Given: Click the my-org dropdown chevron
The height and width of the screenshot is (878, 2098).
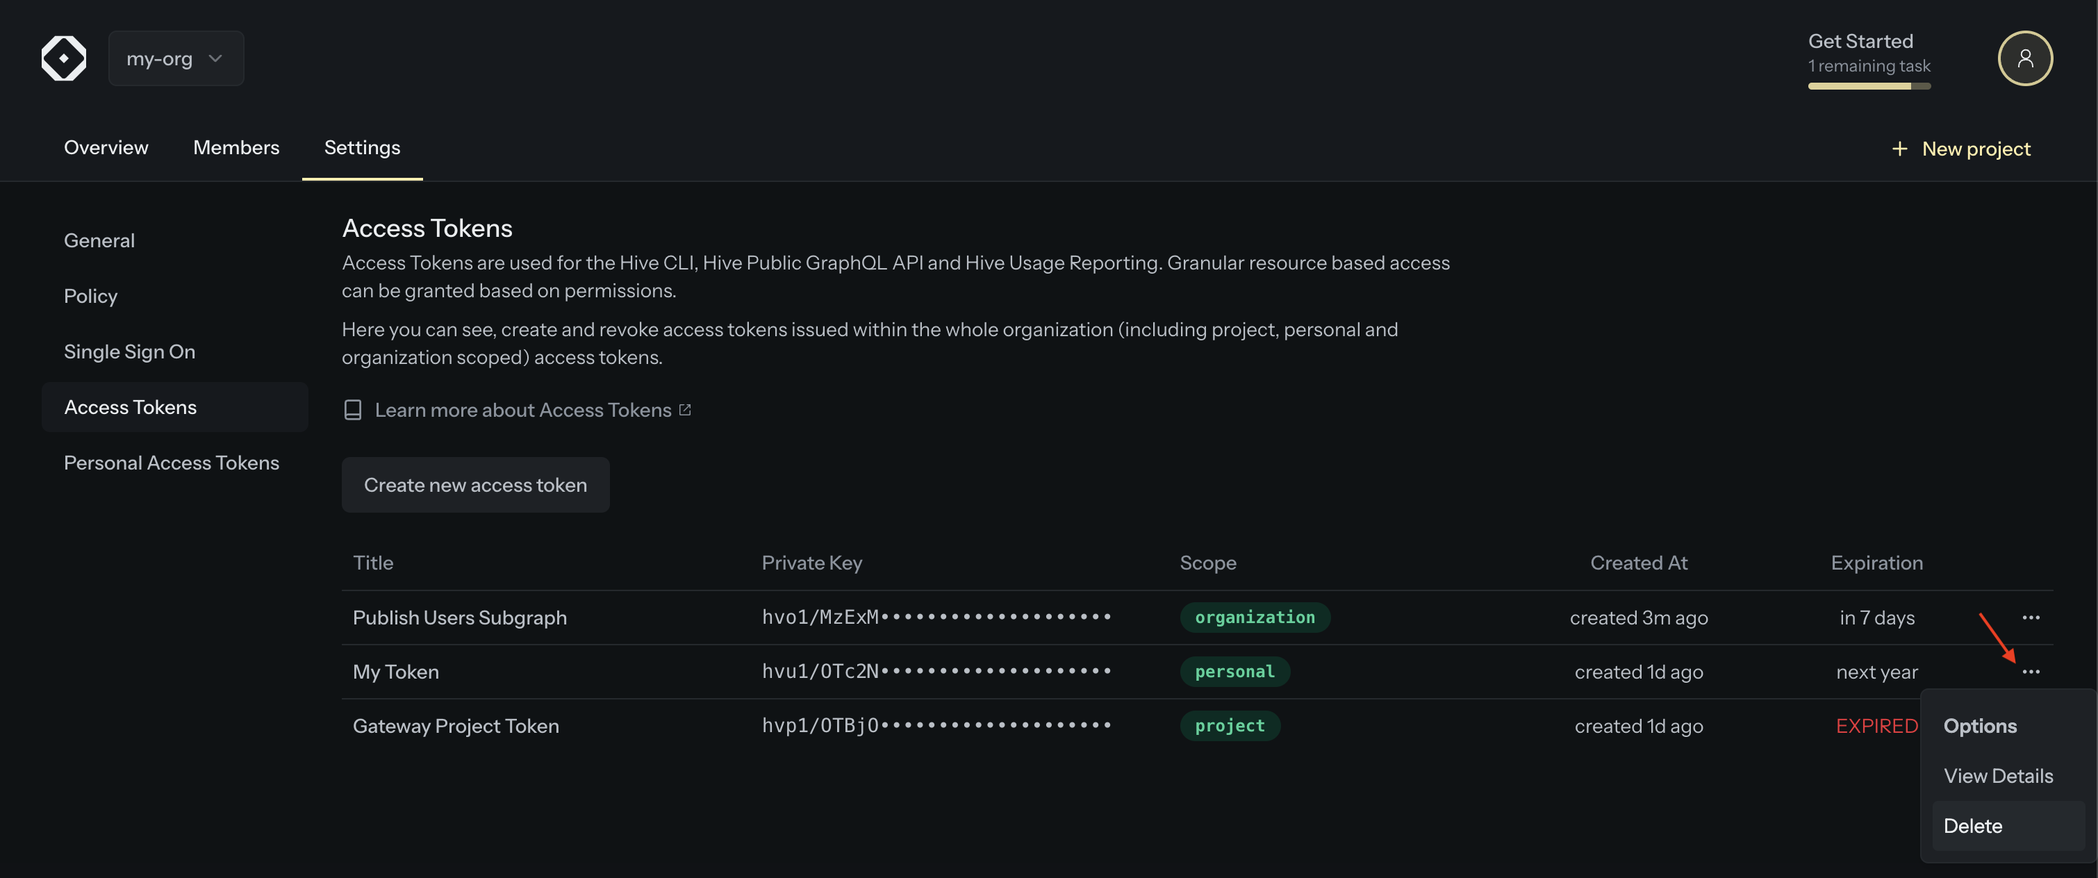Looking at the screenshot, I should coord(215,58).
